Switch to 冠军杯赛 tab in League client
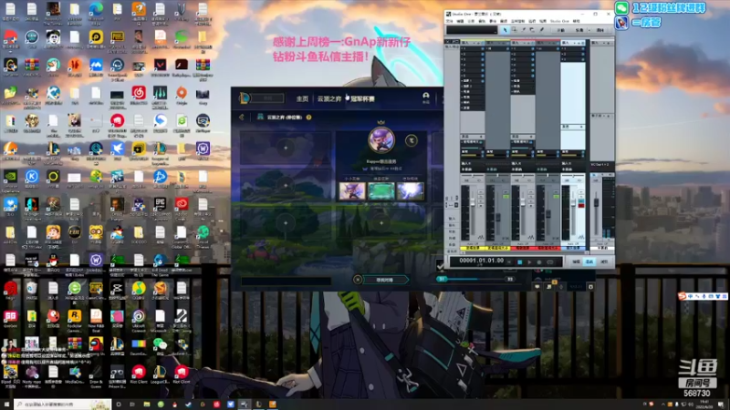Image resolution: width=730 pixels, height=410 pixels. tap(362, 98)
